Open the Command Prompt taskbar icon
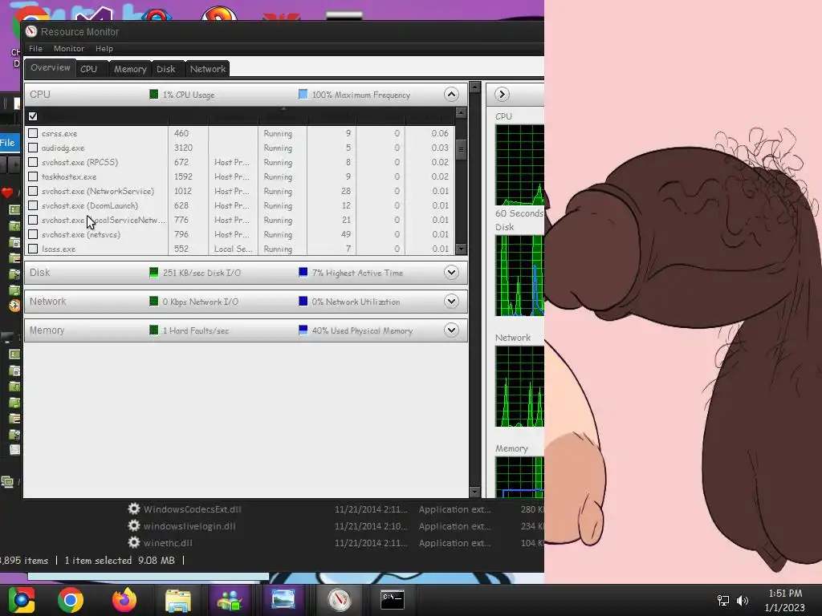 392,600
